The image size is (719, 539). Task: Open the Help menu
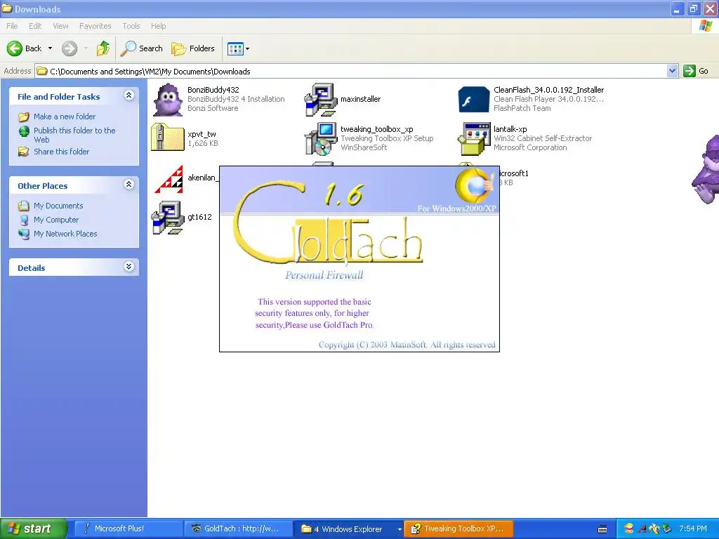tap(158, 26)
